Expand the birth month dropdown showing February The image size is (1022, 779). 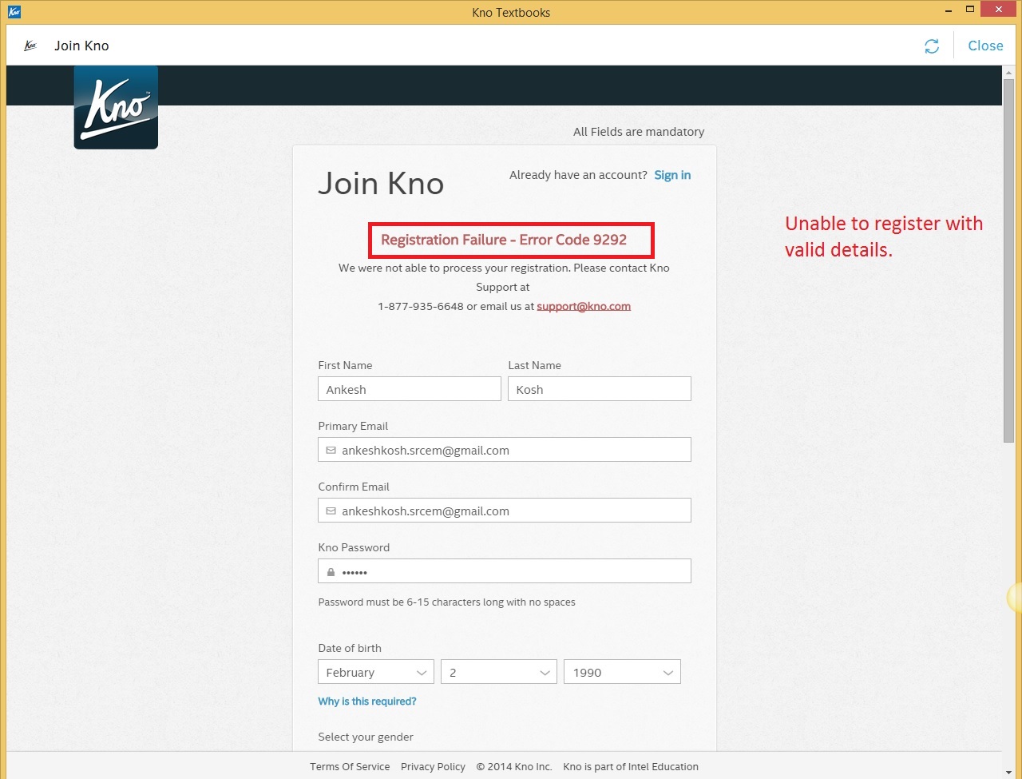click(x=376, y=672)
